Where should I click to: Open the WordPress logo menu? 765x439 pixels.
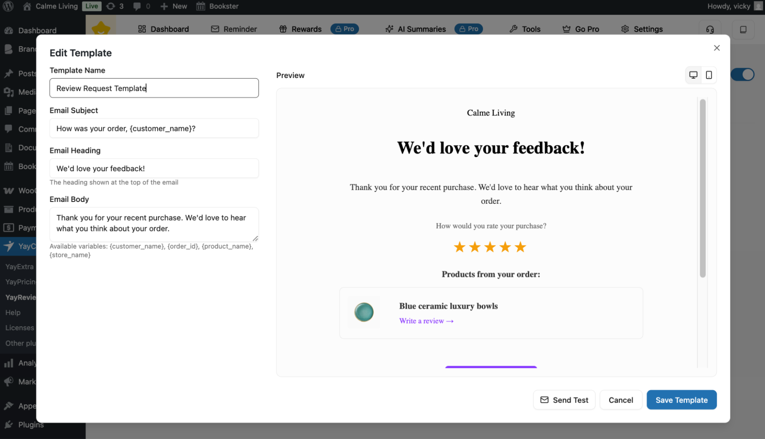[8, 6]
